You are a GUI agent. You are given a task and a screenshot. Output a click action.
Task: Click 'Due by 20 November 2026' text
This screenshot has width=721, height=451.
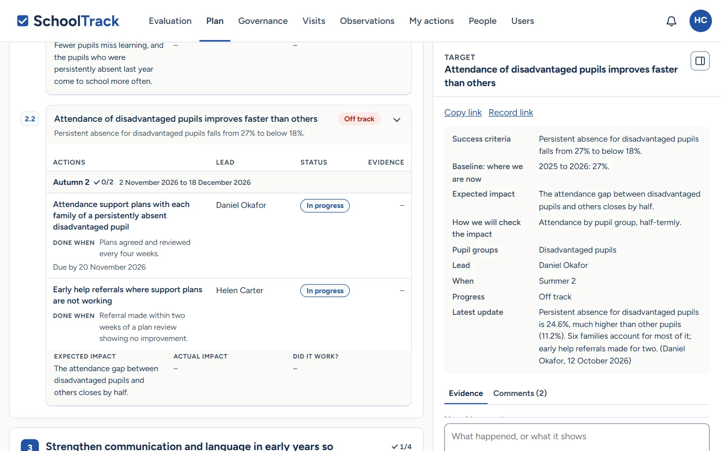click(x=99, y=267)
